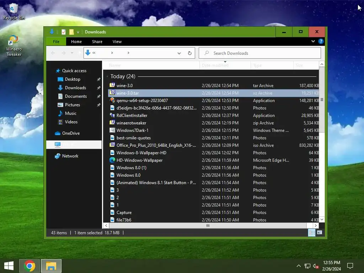Select the winaerotweaker zip archive icon
The width and height of the screenshot is (364, 273).
(112, 123)
